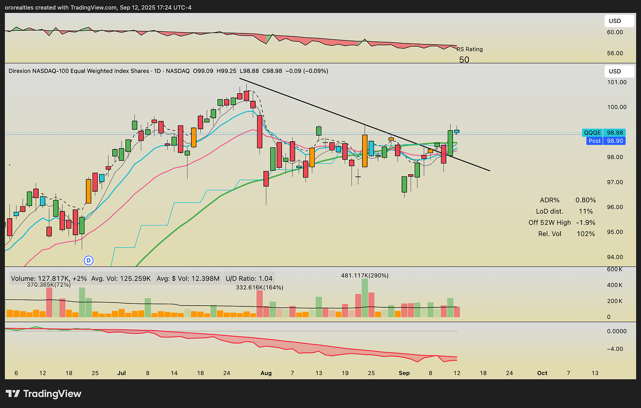
Task: Click the Avg. Vol: 125.259K label
Action: (x=121, y=278)
